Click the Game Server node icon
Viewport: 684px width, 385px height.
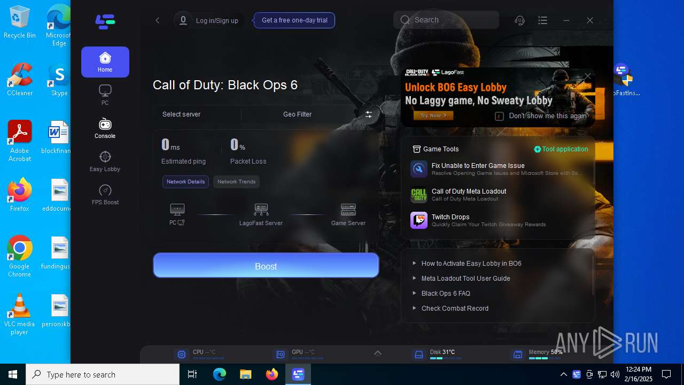coord(348,209)
